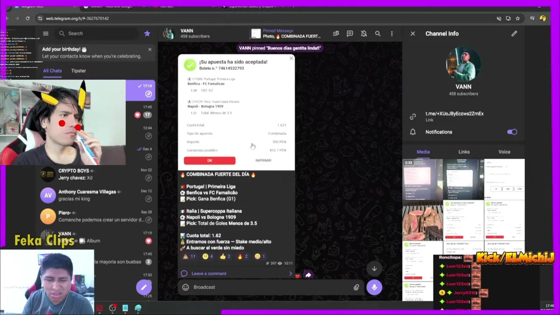Toggle the mute bell icon in header
Viewport: 560px width, 315px height.
pos(364,33)
